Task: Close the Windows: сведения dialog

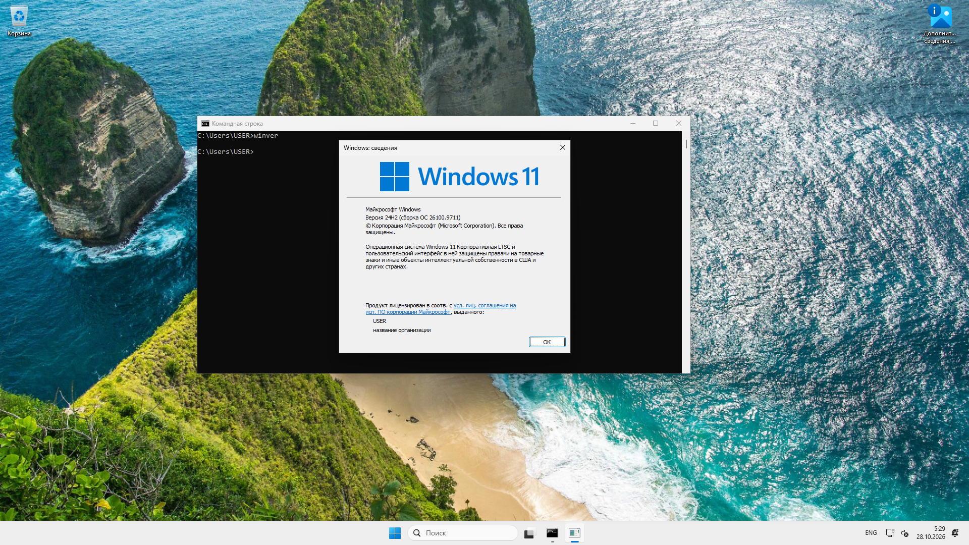Action: (562, 147)
